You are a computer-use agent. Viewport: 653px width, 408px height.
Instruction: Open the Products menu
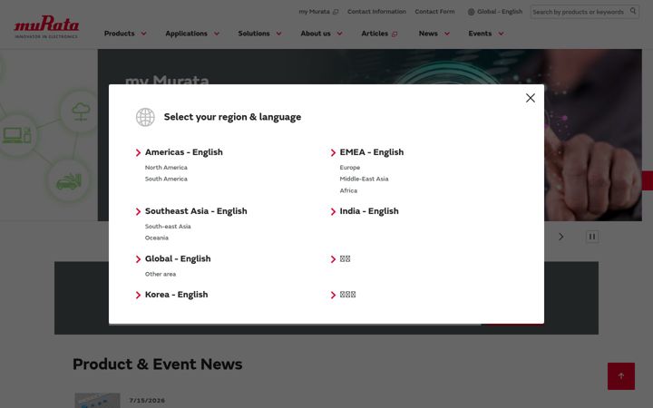pos(119,34)
